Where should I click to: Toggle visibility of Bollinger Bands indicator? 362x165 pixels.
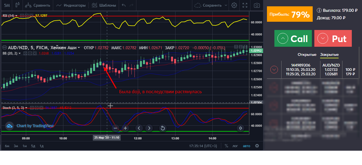click(26, 53)
